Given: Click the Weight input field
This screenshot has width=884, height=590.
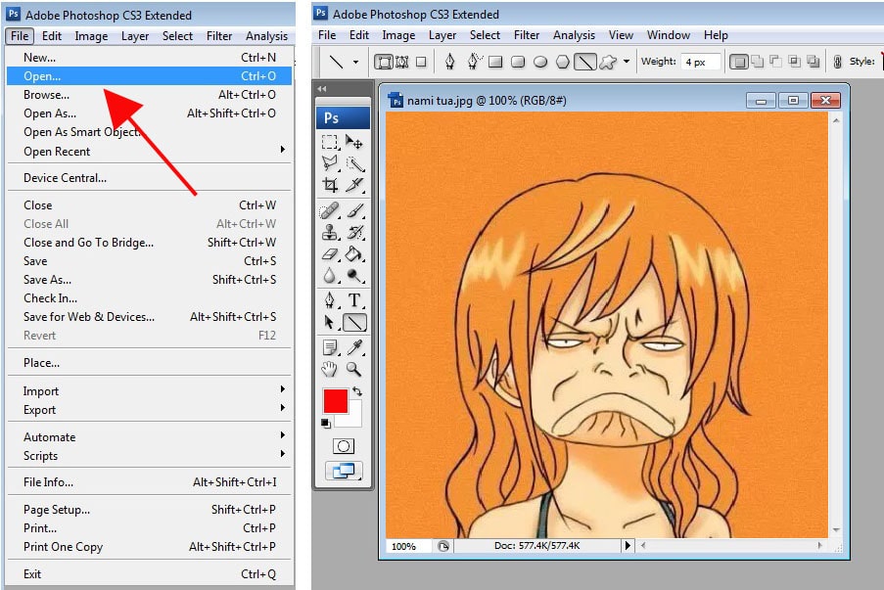Looking at the screenshot, I should coord(700,62).
